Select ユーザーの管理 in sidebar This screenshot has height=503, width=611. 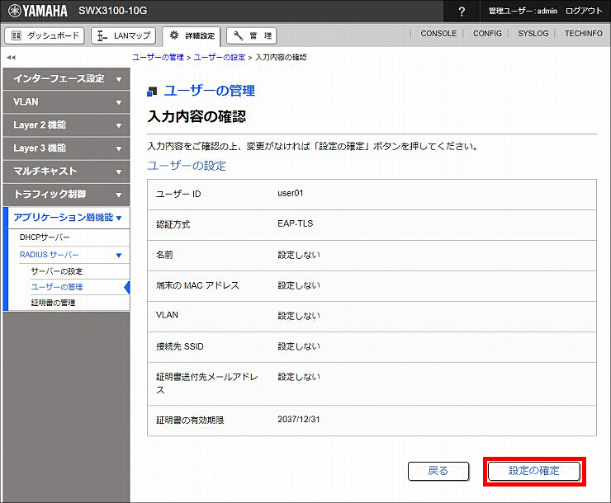tap(57, 287)
